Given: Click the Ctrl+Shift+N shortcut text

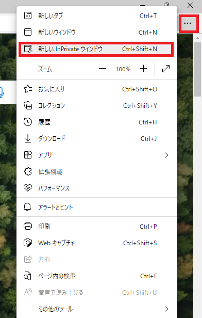Looking at the screenshot, I should click(140, 49).
